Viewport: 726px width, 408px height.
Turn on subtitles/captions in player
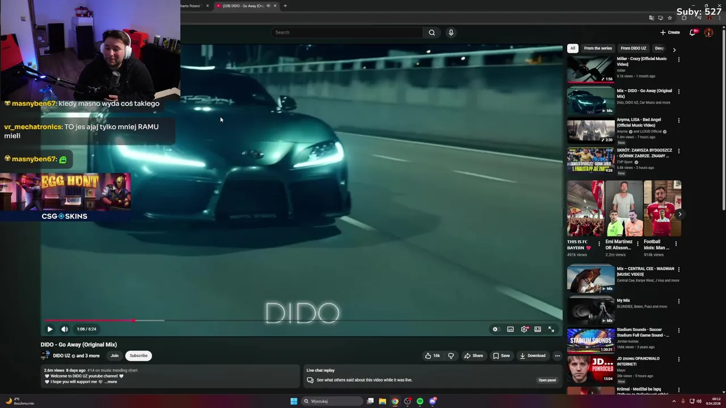(x=510, y=329)
